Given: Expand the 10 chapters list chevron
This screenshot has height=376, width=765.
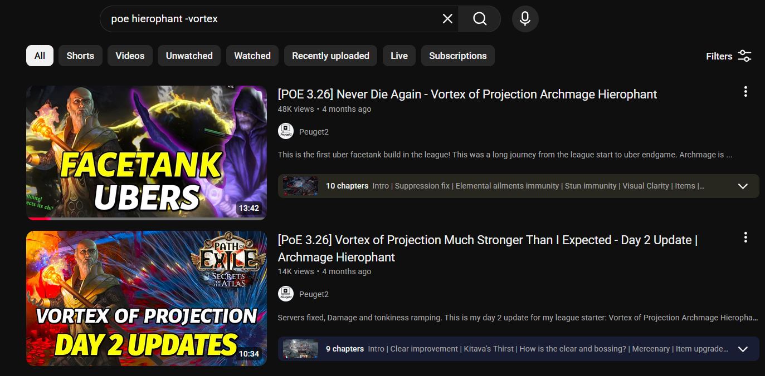Looking at the screenshot, I should 743,186.
